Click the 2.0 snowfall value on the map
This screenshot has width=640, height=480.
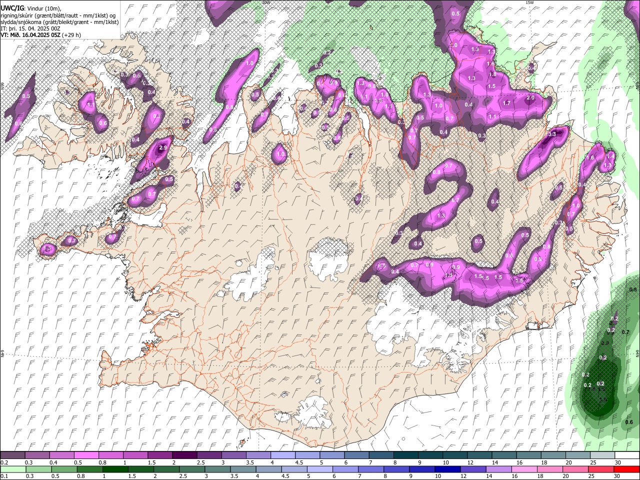pyautogui.click(x=530, y=98)
